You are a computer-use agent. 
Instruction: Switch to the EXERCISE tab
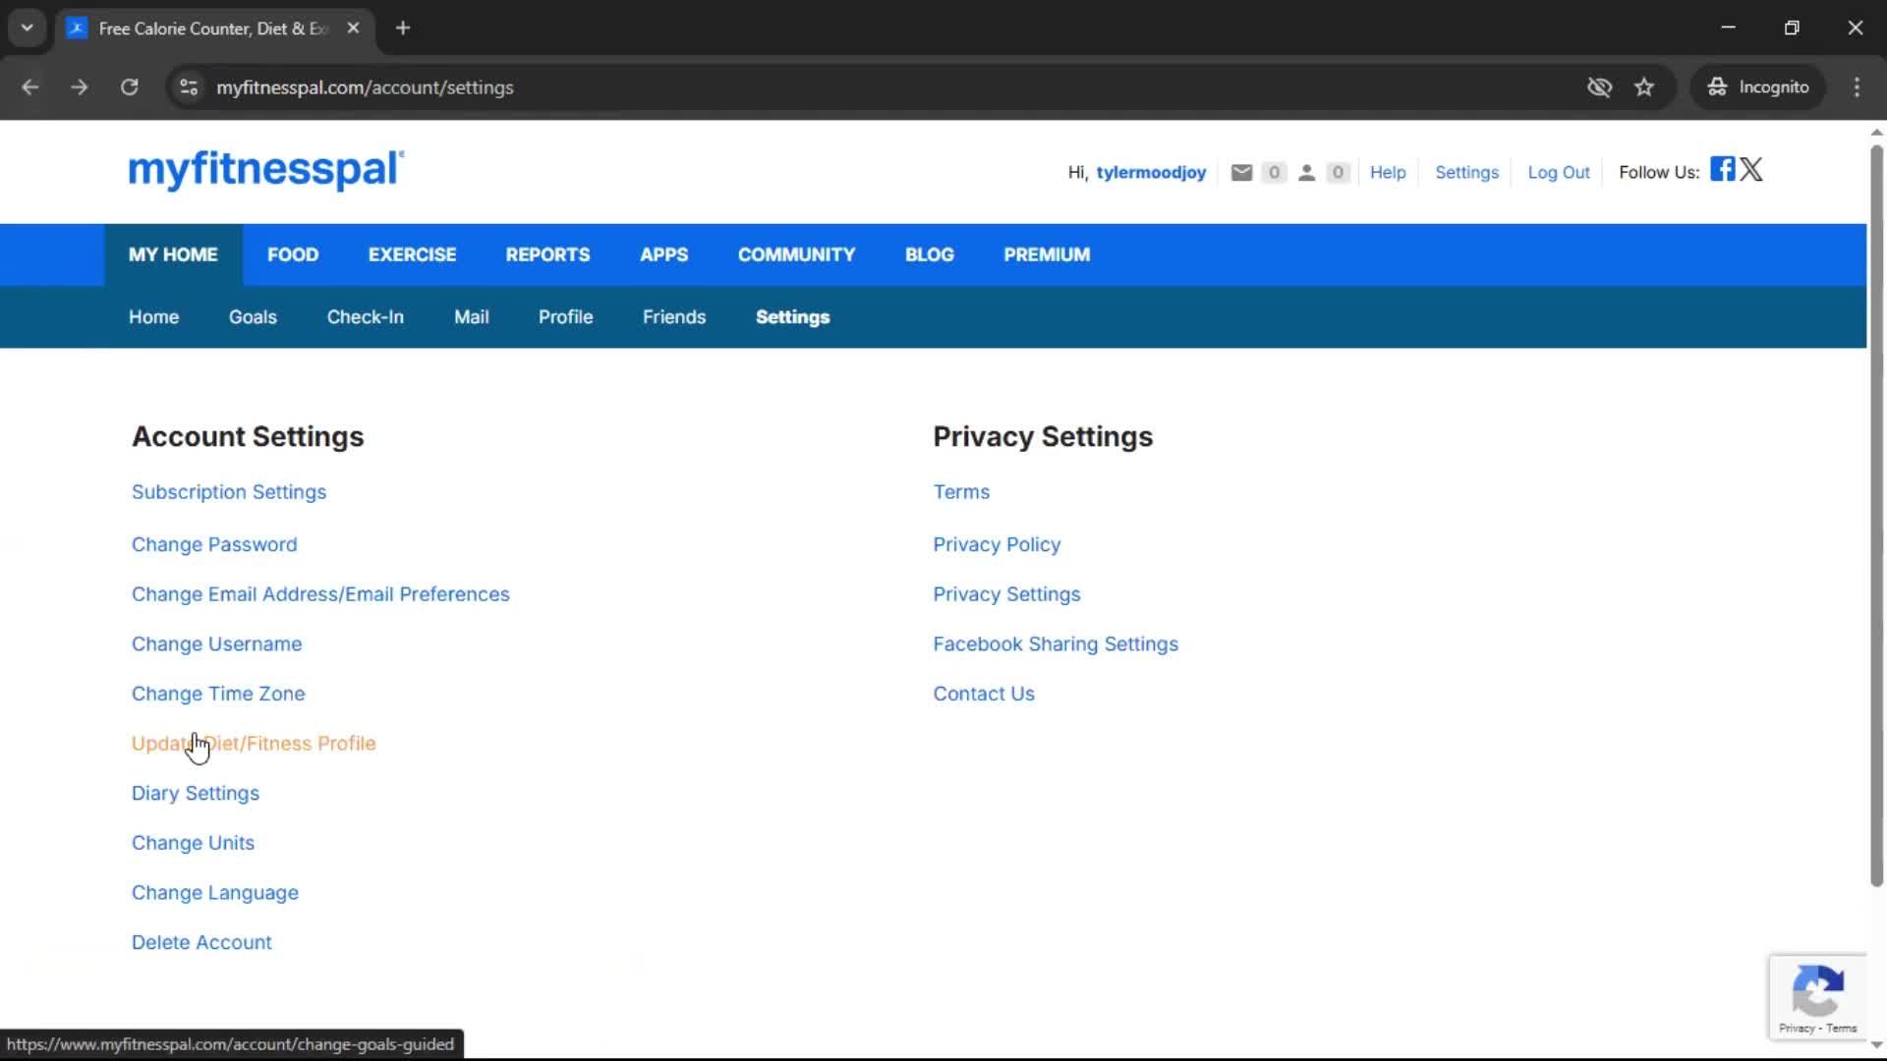point(412,254)
